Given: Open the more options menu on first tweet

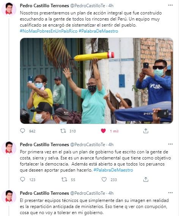Looking at the screenshot, I should [170, 5].
